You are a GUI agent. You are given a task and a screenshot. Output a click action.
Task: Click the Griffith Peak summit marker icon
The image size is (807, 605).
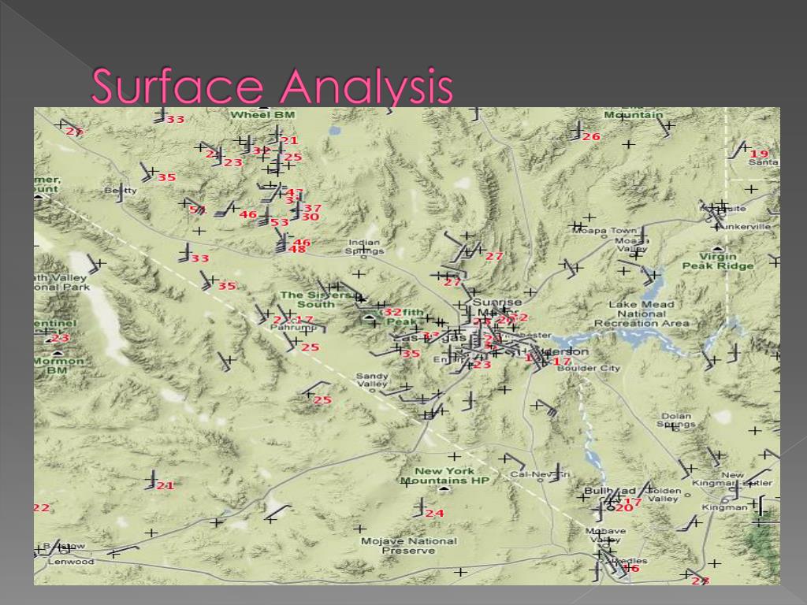370,317
